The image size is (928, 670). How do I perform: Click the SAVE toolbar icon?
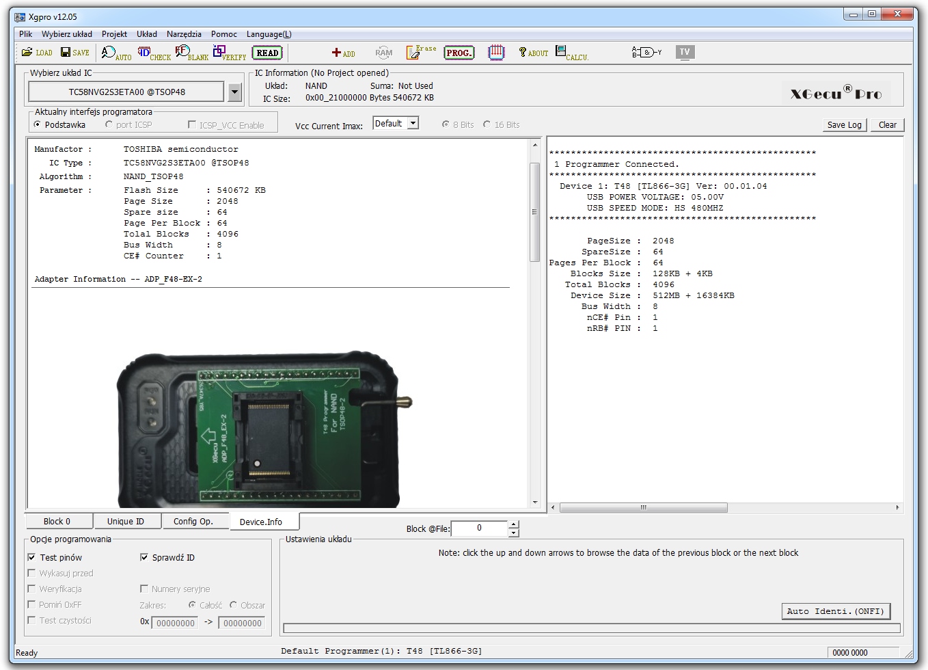[74, 53]
